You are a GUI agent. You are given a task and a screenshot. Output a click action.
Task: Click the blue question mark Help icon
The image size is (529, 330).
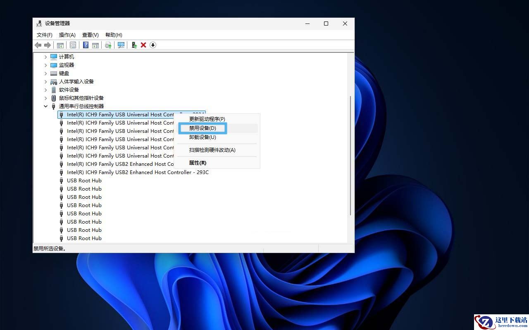coord(86,45)
